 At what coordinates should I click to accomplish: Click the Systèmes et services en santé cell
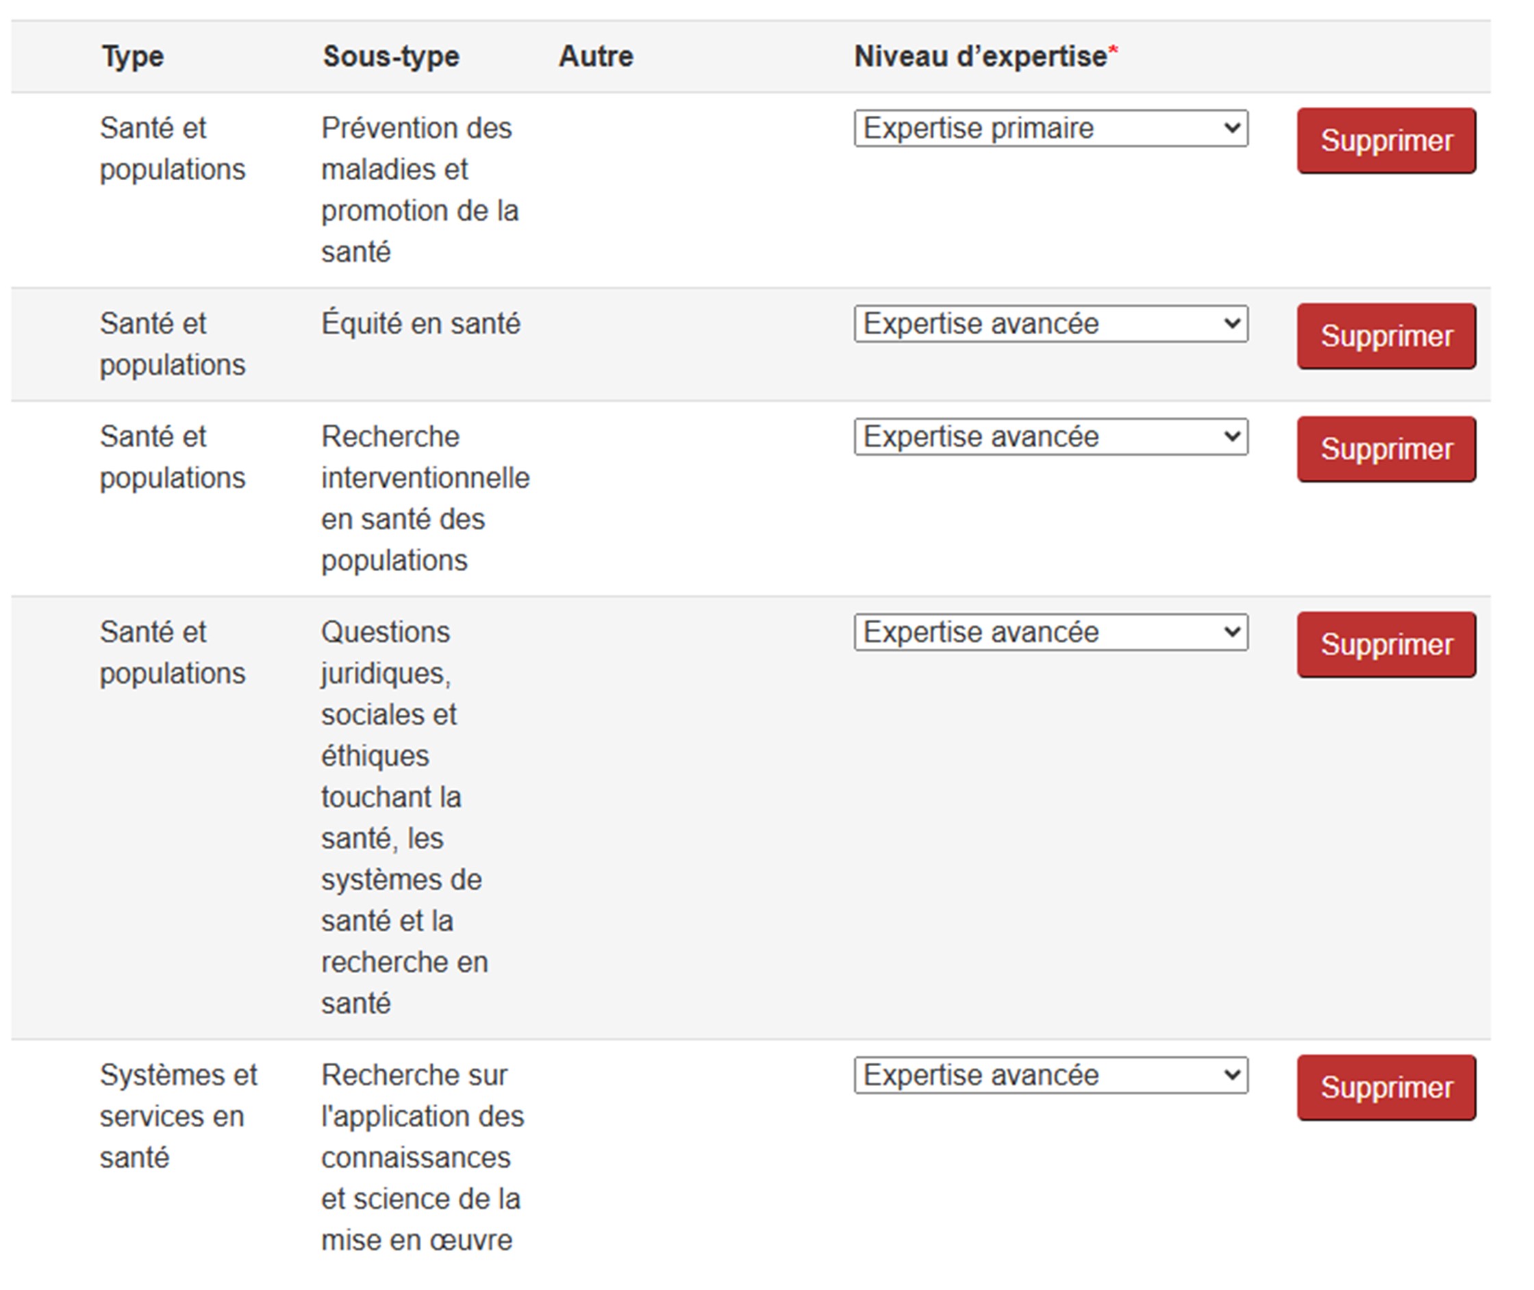coord(178,1117)
